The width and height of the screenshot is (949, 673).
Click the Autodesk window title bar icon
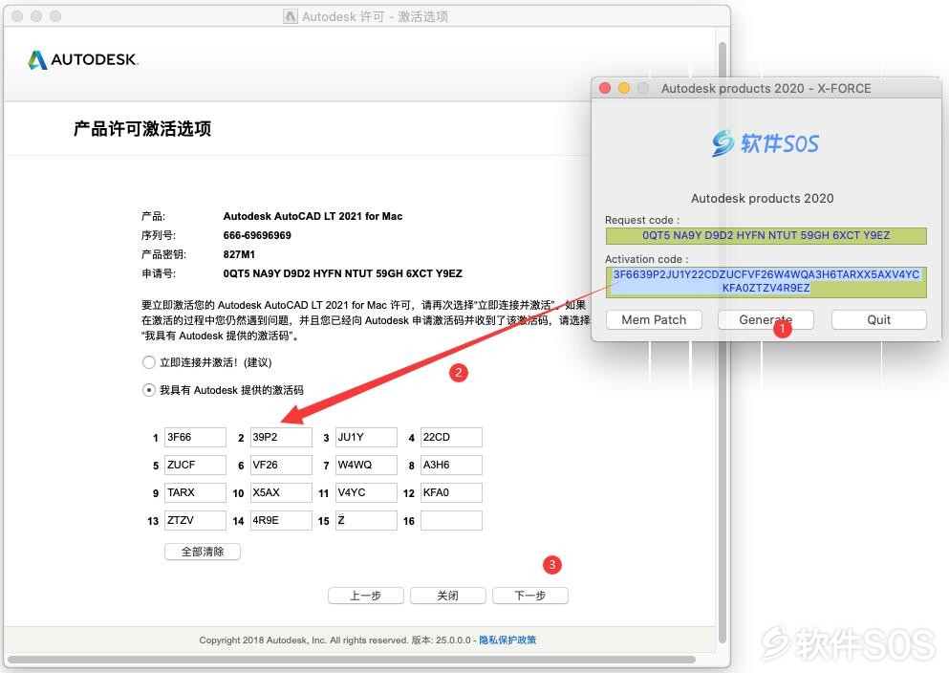(291, 16)
